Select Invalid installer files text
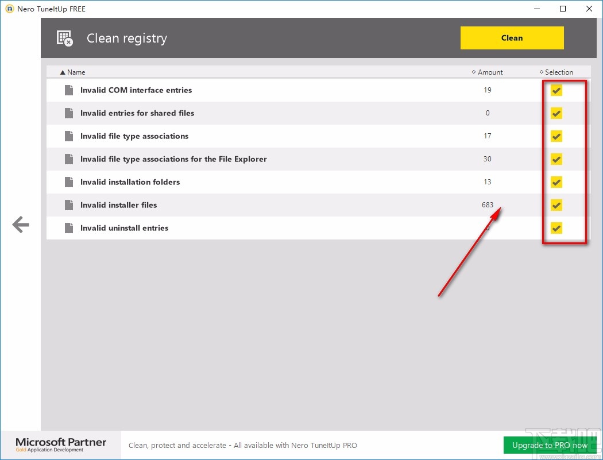The width and height of the screenshot is (603, 460). pyautogui.click(x=118, y=205)
